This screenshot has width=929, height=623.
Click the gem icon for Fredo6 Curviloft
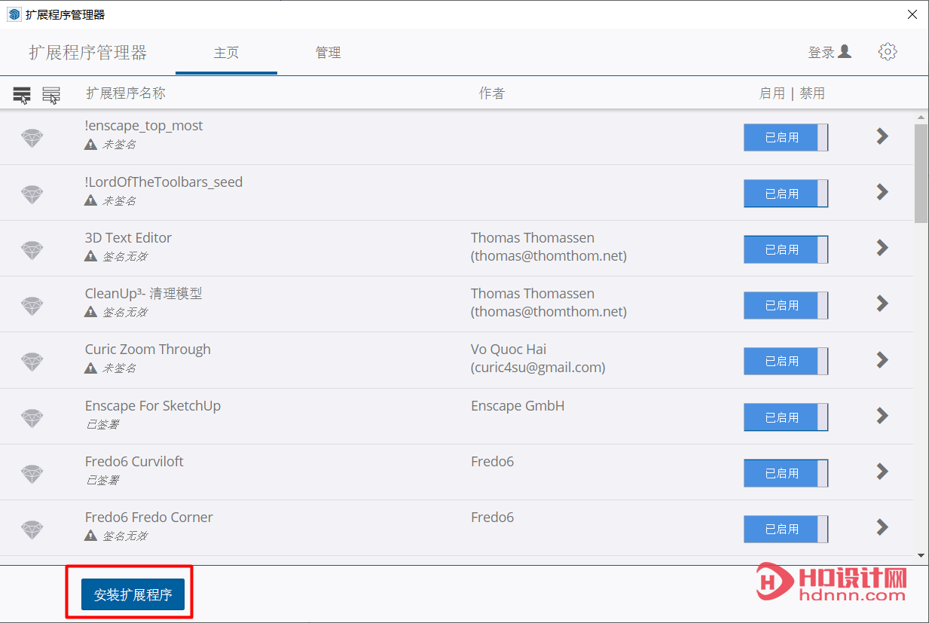tap(32, 474)
